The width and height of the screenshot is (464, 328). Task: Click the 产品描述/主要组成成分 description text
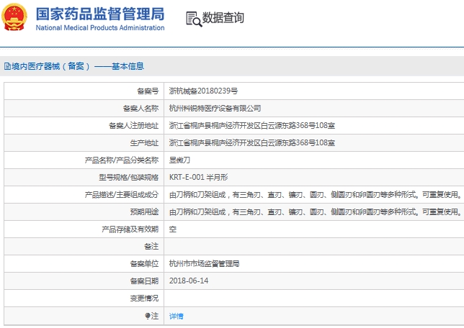point(316,195)
